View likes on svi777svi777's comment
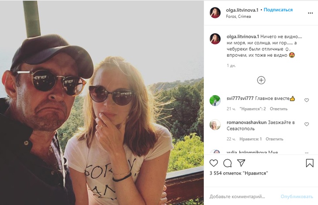 pos(252,109)
